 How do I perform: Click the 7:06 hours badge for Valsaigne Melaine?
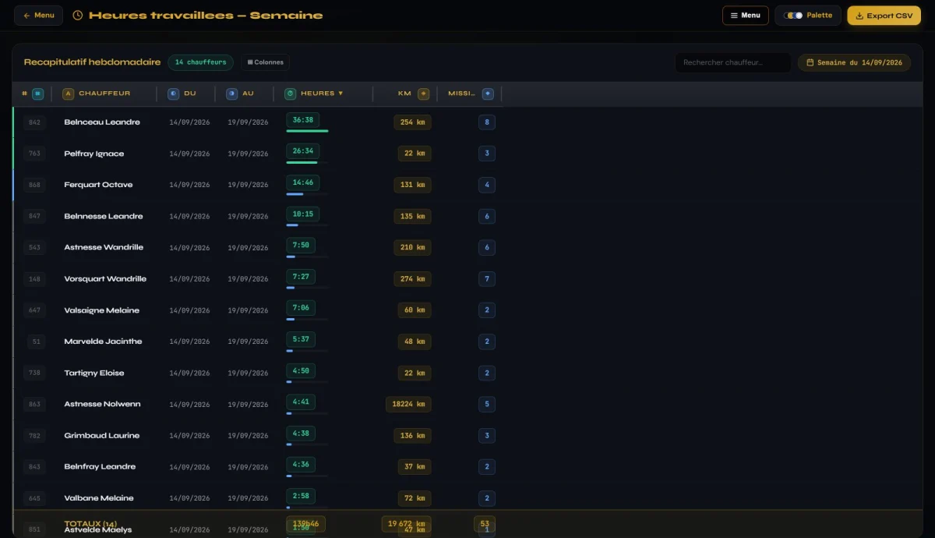tap(301, 307)
